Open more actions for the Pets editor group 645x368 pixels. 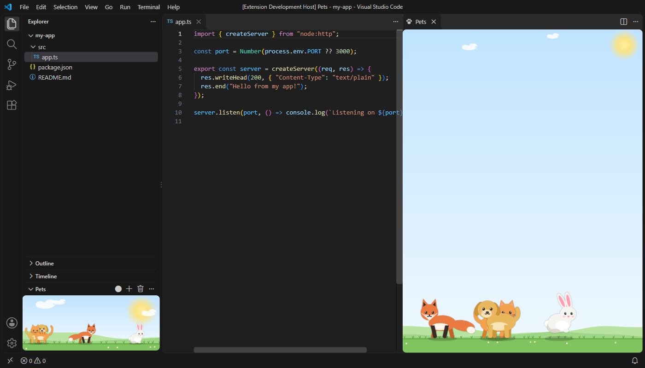(x=635, y=22)
